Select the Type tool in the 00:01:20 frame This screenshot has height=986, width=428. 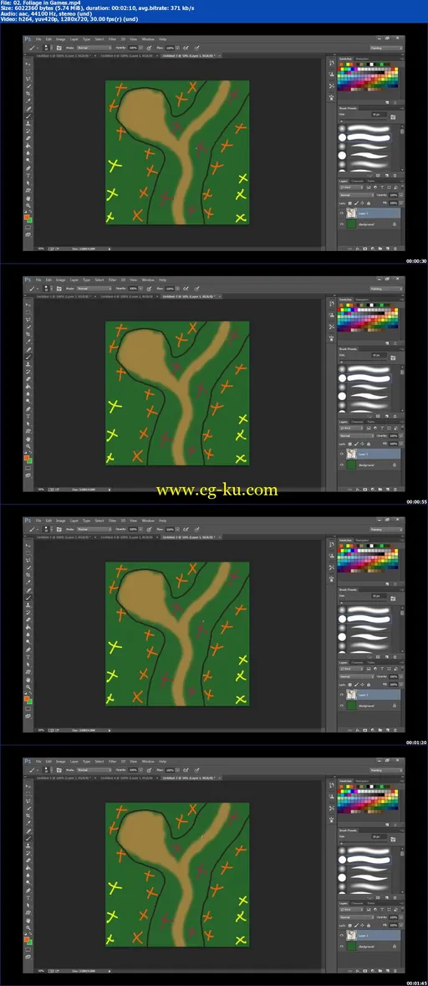coord(28,657)
